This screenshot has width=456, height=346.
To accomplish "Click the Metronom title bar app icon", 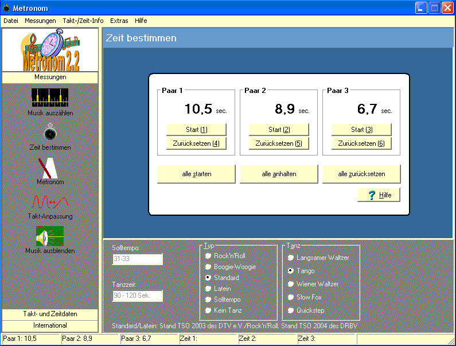I will pyautogui.click(x=6, y=8).
